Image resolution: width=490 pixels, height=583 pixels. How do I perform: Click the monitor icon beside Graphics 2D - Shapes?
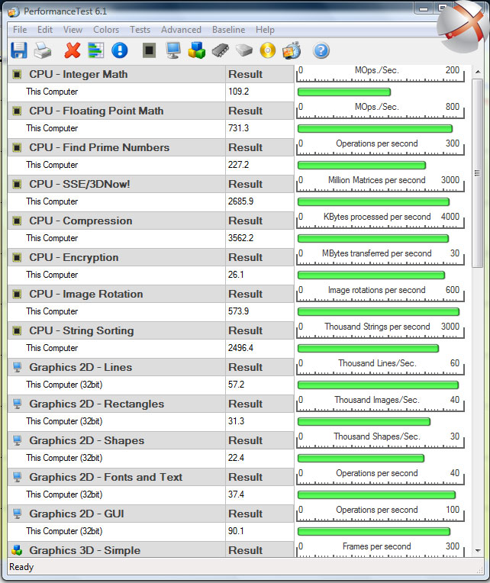point(17,440)
